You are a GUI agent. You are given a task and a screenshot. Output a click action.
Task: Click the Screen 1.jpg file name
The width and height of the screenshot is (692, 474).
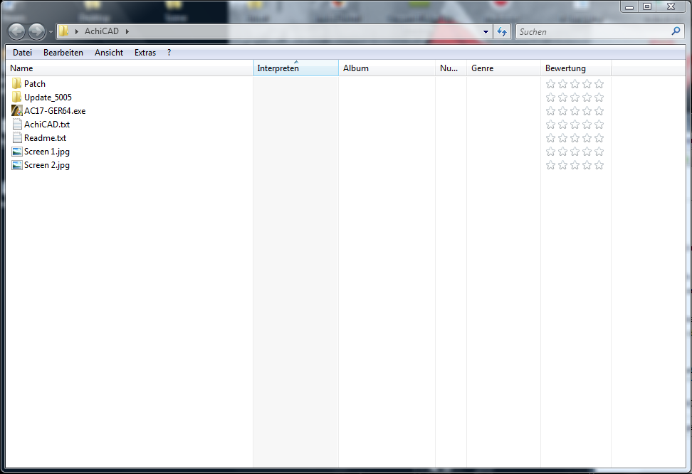[47, 152]
